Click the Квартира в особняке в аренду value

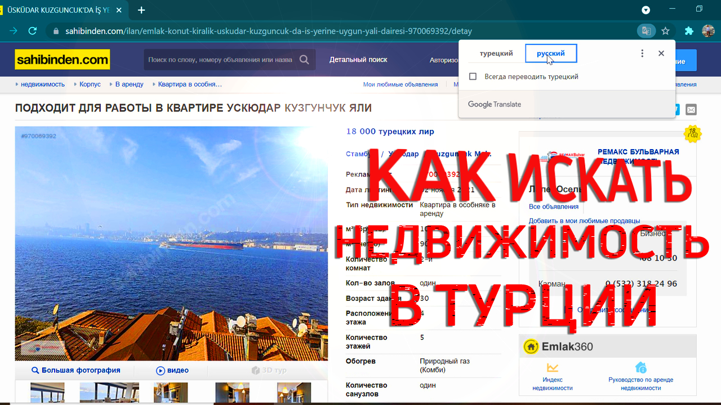click(457, 209)
